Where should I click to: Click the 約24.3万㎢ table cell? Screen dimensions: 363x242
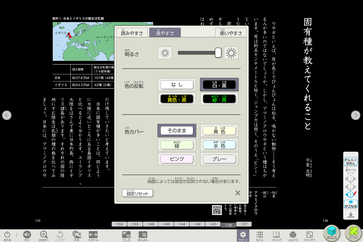tap(81, 85)
